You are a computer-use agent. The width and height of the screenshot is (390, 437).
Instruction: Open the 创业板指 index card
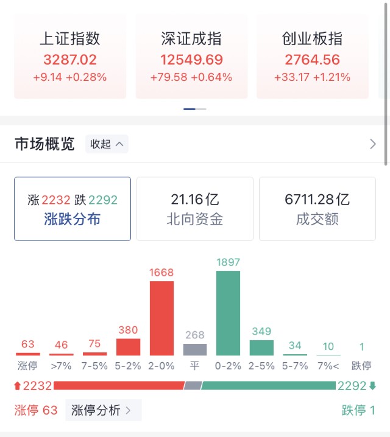click(313, 56)
